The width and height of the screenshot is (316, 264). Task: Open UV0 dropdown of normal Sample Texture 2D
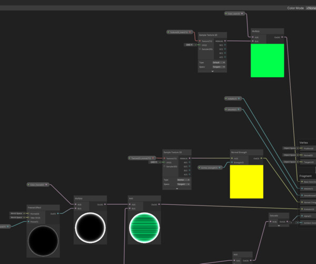[x=154, y=162]
